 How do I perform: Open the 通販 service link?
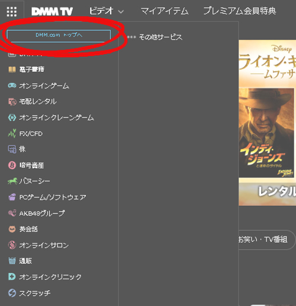point(25,261)
